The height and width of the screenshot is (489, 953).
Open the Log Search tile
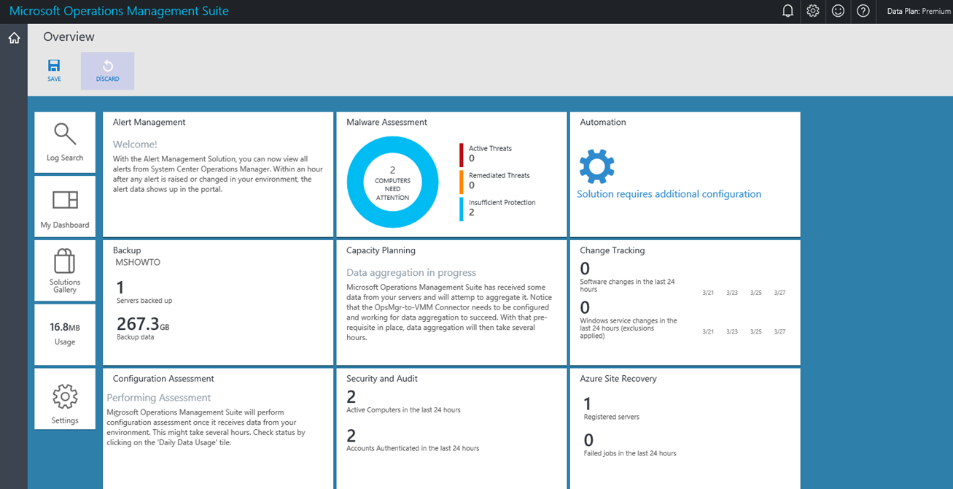click(65, 142)
